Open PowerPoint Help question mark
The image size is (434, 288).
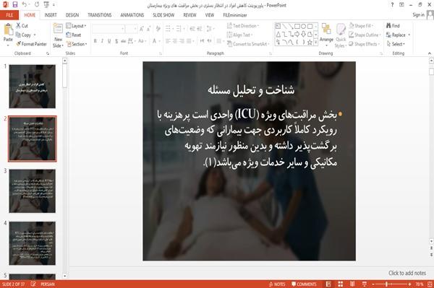pyautogui.click(x=392, y=5)
